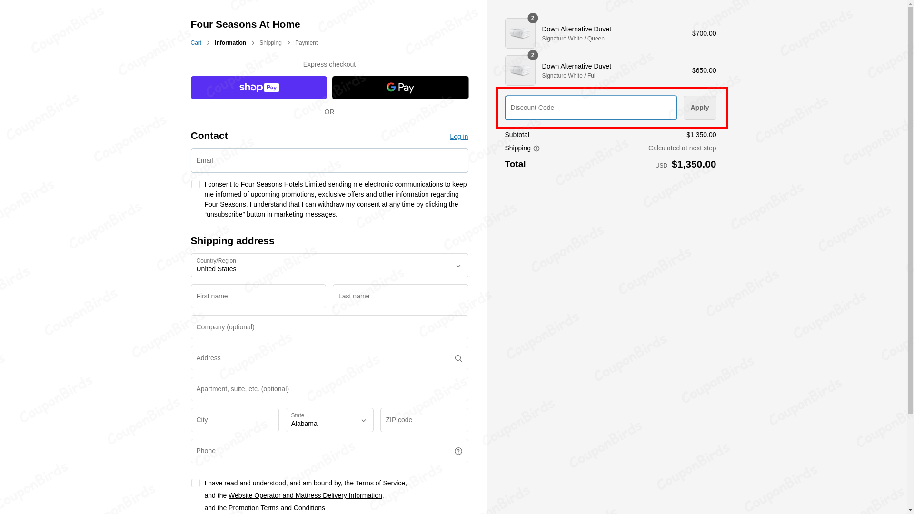The width and height of the screenshot is (914, 514).
Task: Open the Country/Region dropdown
Action: pos(329,266)
